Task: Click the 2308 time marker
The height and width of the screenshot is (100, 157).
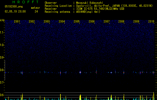Action: [x=121, y=21]
